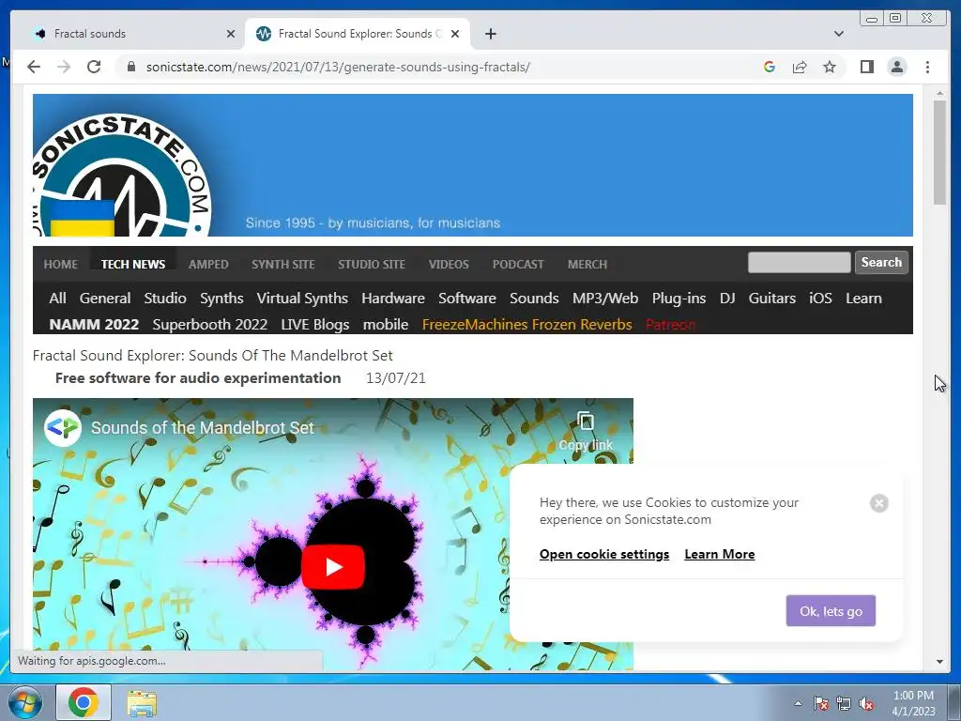Select the Plug-ins category
Screen dimensions: 961x721
(x=679, y=298)
